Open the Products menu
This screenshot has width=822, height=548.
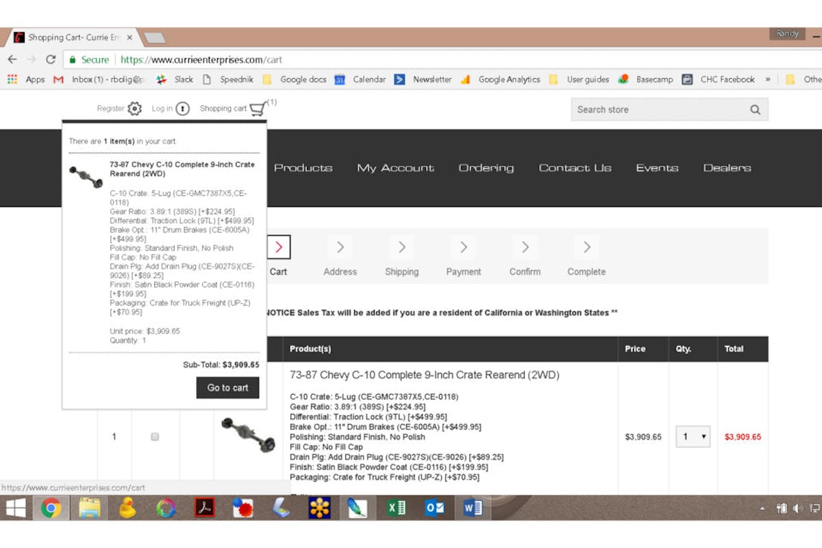pyautogui.click(x=303, y=168)
